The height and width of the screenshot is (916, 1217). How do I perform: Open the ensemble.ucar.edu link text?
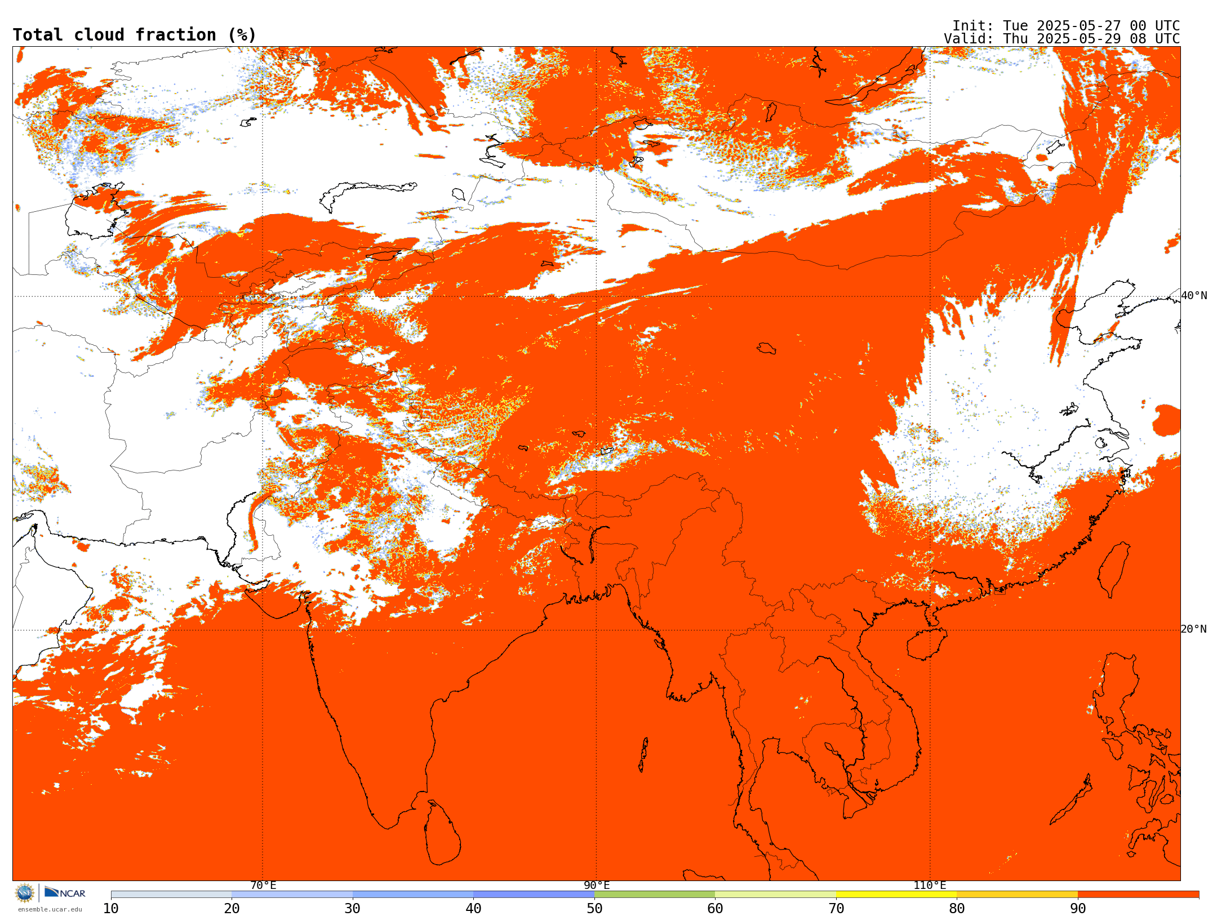pos(50,909)
